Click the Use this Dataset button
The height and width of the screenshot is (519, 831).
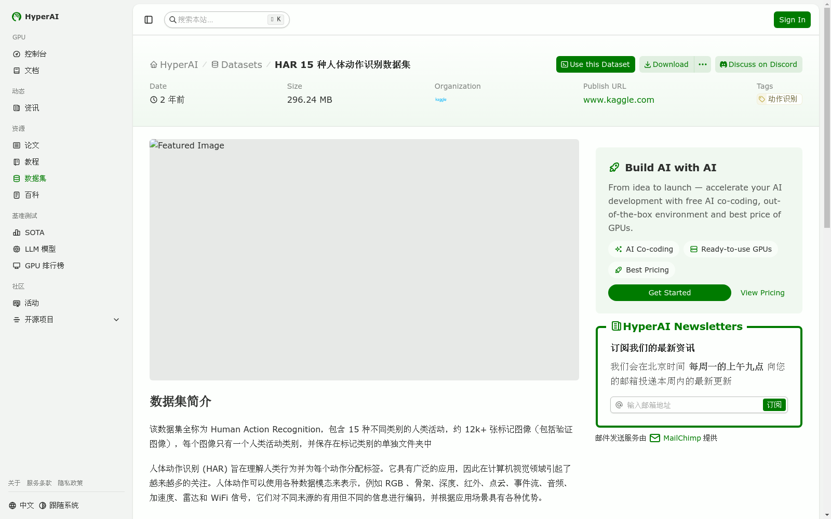pos(596,64)
